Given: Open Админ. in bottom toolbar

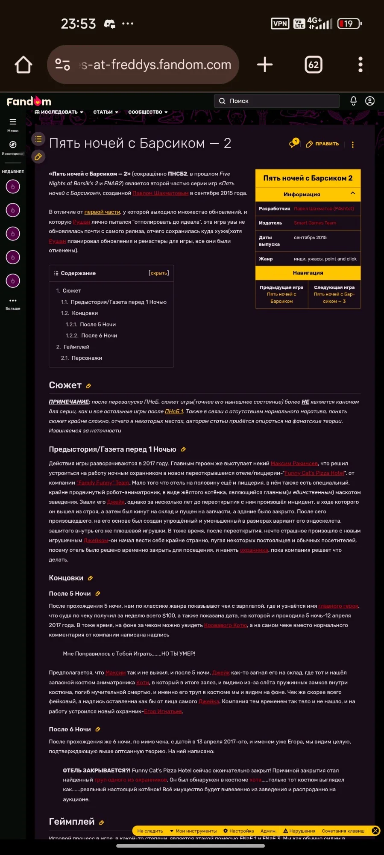Looking at the screenshot, I should 268,831.
